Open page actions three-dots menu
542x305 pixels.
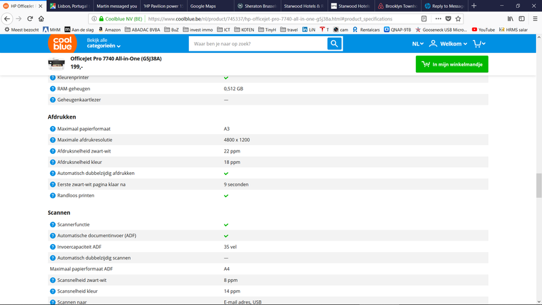438,19
